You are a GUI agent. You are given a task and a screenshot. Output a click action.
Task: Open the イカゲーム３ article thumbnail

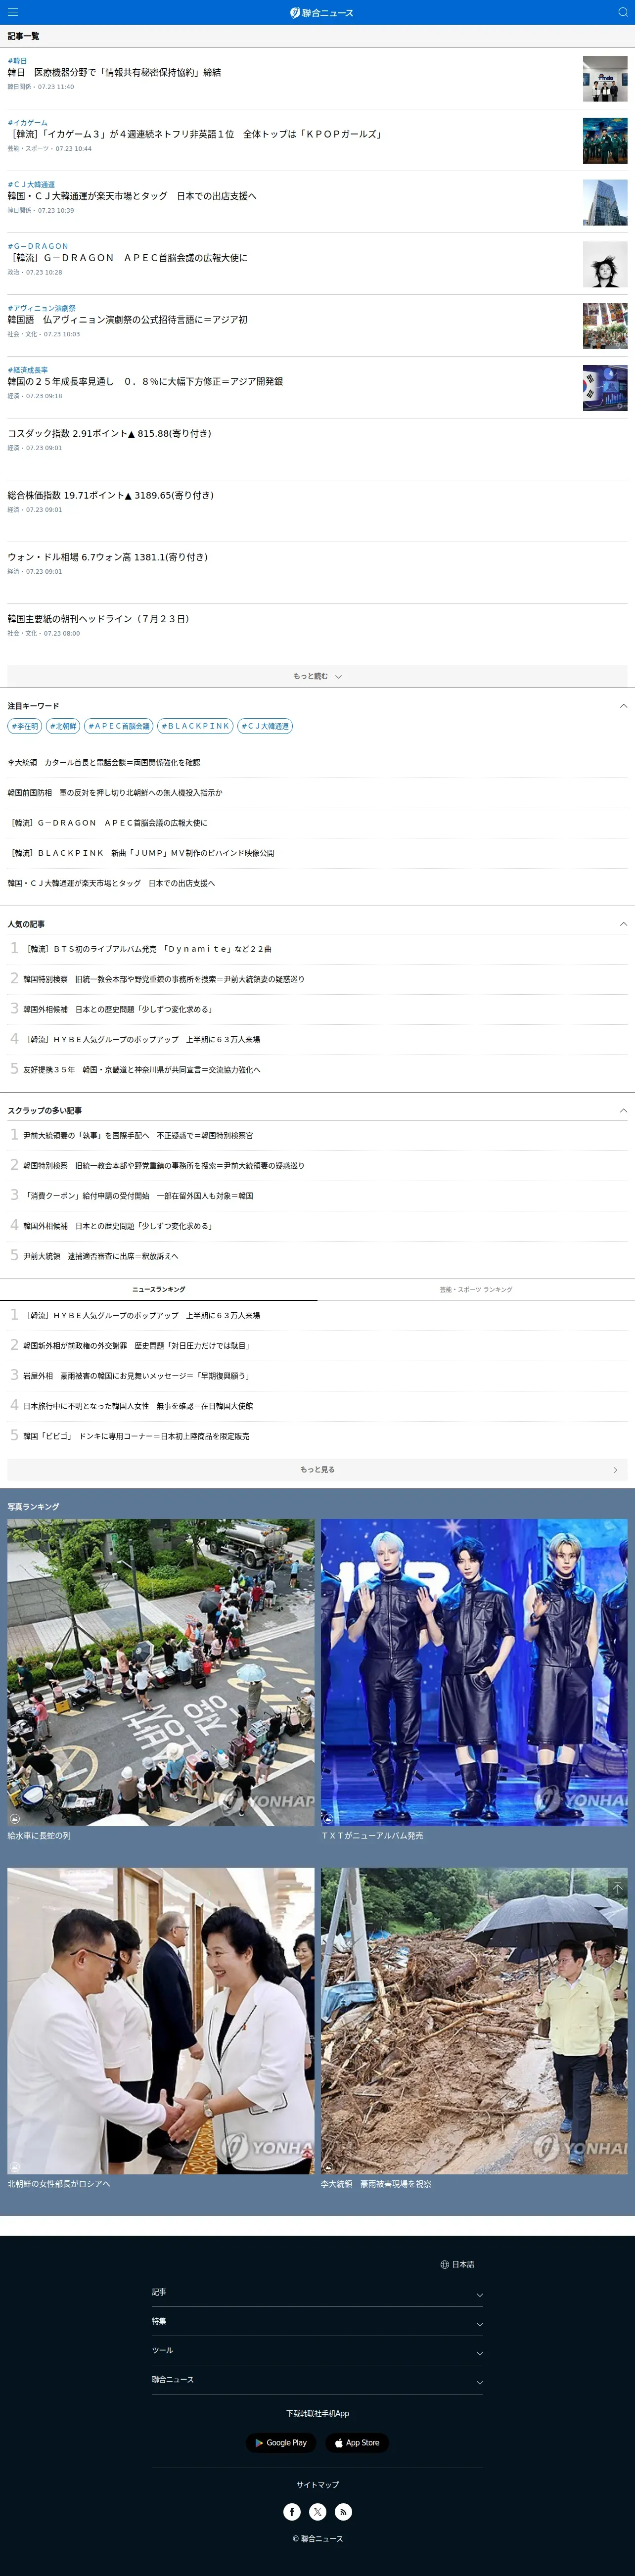pos(605,140)
